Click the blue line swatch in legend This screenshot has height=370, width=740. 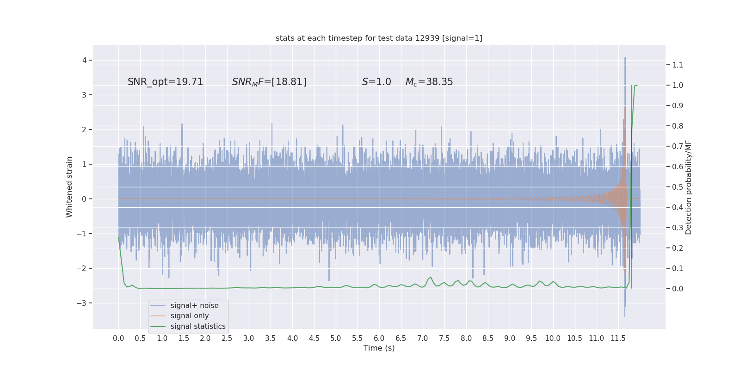tap(158, 306)
